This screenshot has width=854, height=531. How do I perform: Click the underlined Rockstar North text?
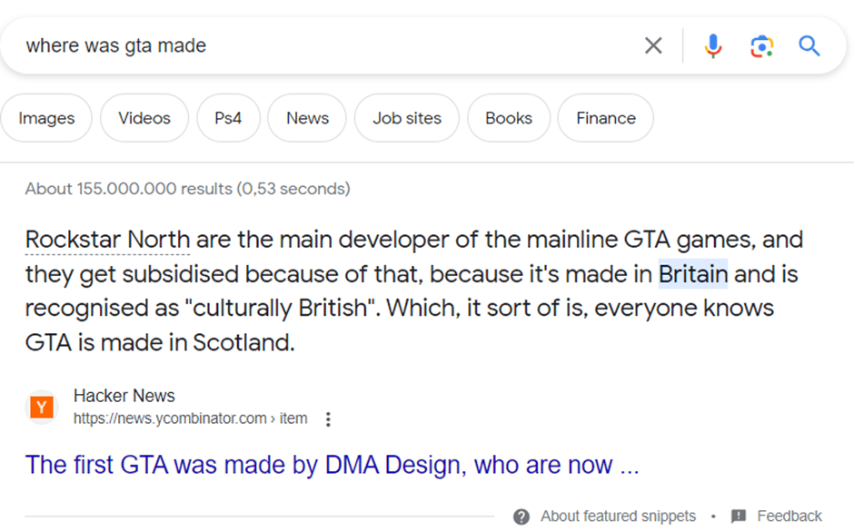coord(107,241)
